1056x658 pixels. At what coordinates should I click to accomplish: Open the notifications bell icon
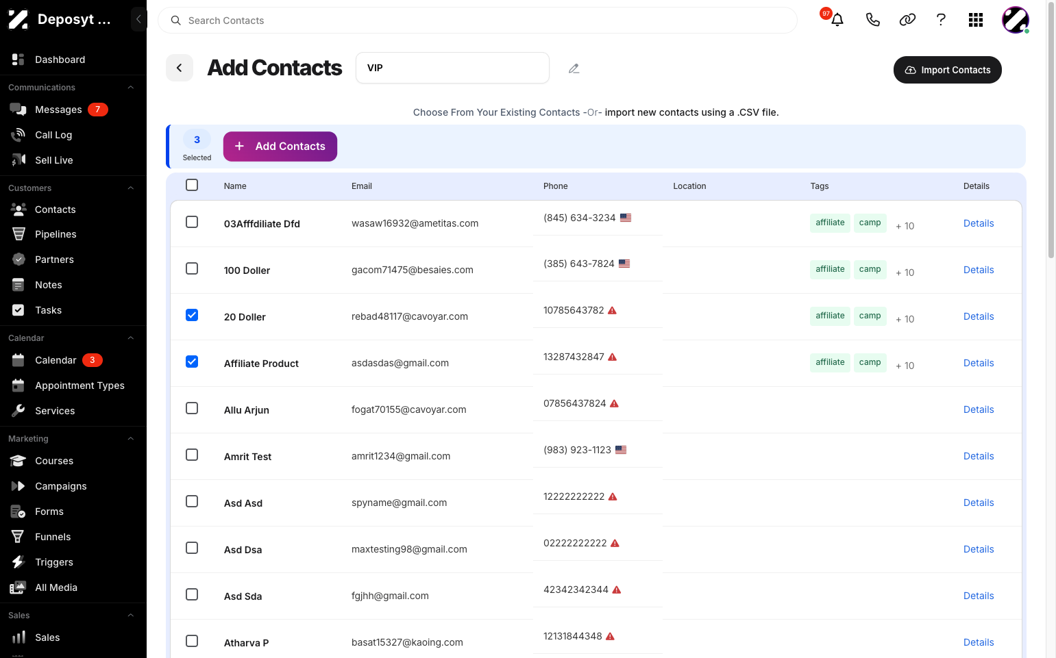point(837,20)
